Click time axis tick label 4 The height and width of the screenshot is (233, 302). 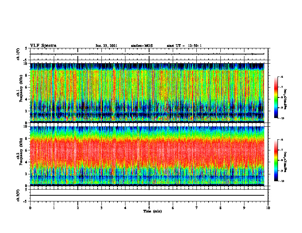(x=125, y=208)
